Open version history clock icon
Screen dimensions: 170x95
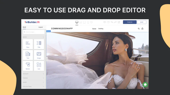click(x=108, y=22)
